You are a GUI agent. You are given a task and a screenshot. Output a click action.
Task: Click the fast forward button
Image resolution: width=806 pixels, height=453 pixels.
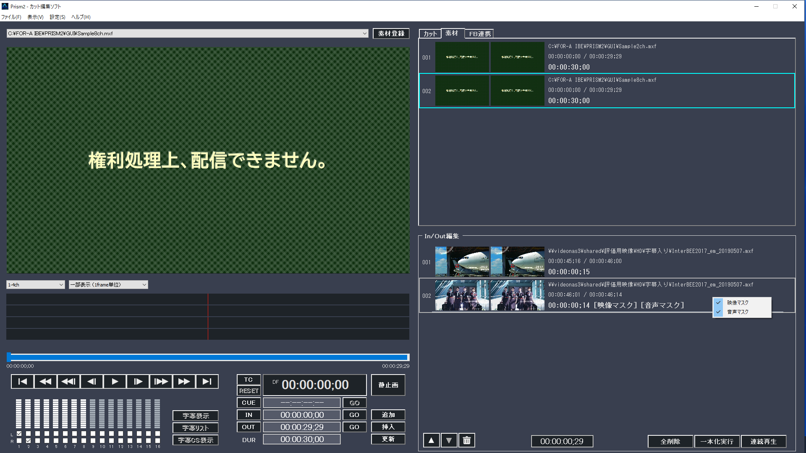(184, 382)
